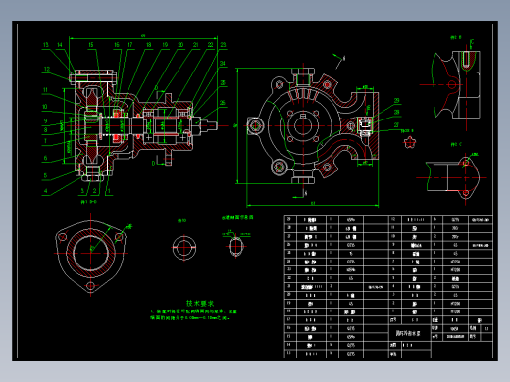Click the triangular three-hole flange view
The image size is (510, 382).
90,256
